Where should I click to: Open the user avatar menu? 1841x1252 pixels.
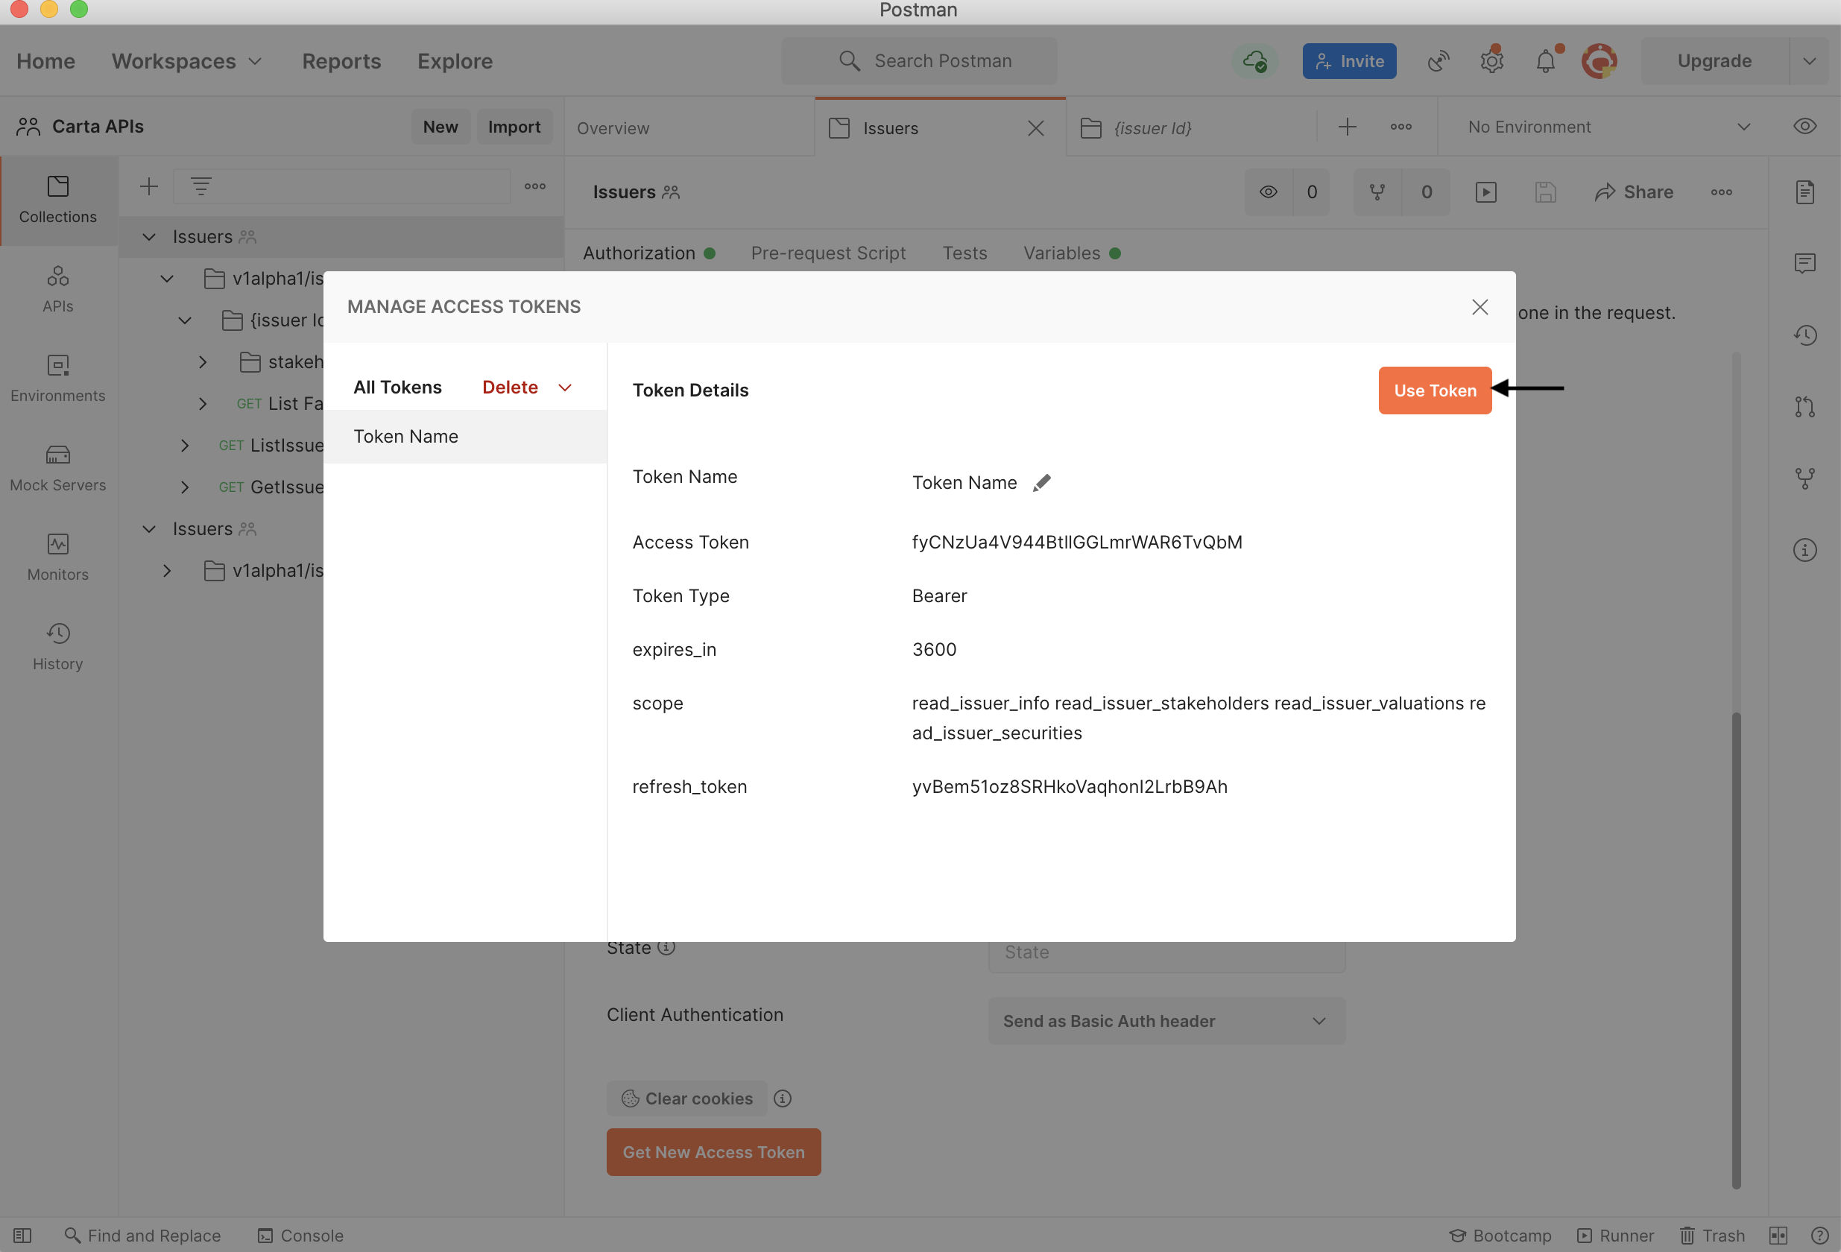1600,61
